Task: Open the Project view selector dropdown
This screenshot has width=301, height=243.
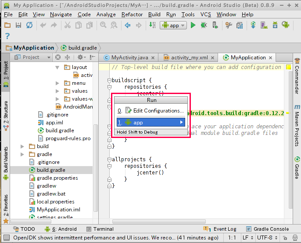Action: coord(32,57)
